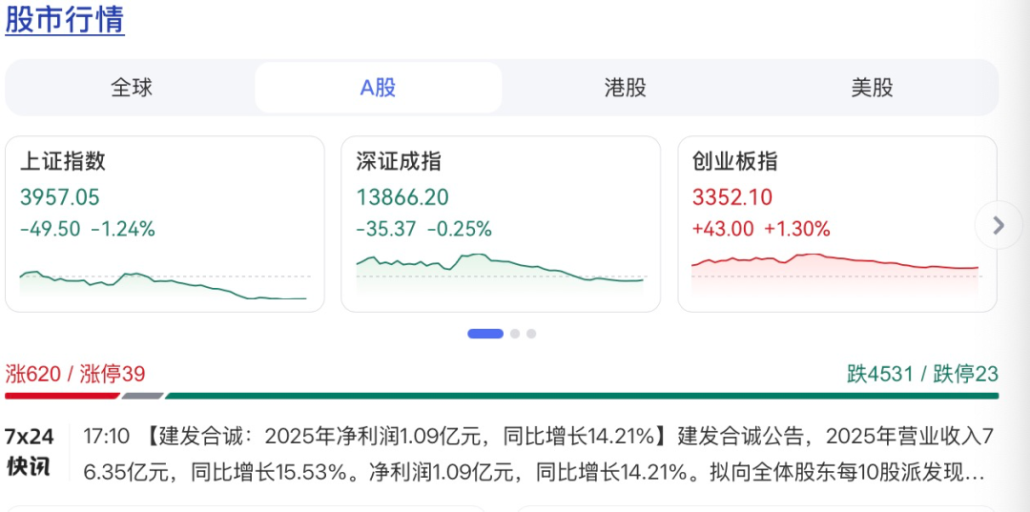Switch to the 港股 tab
This screenshot has height=512, width=1030.
626,88
